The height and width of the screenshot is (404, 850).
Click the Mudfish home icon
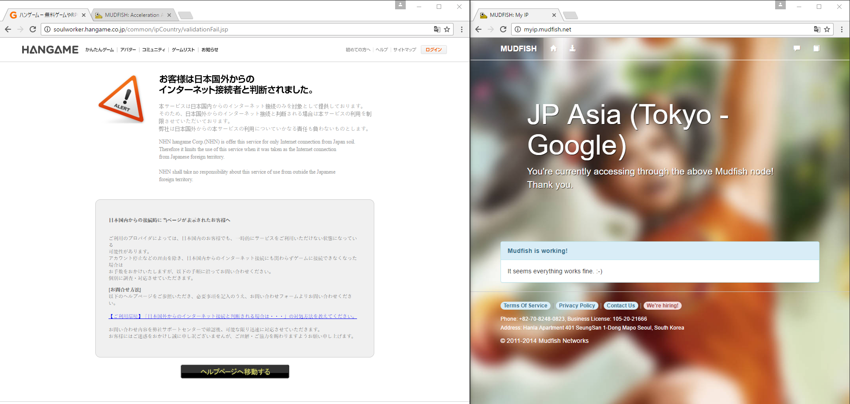(553, 48)
